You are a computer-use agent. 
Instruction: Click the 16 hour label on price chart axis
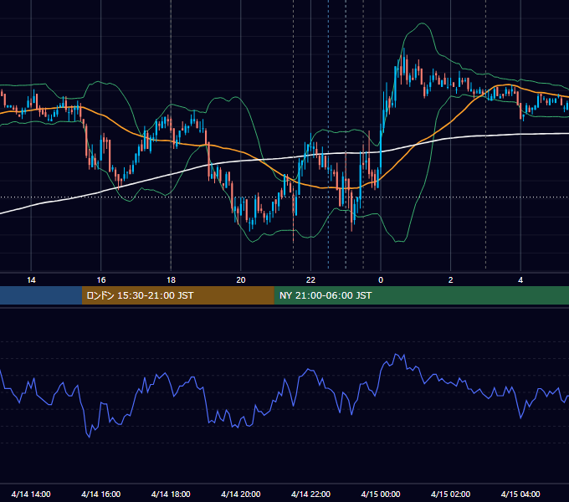101,280
